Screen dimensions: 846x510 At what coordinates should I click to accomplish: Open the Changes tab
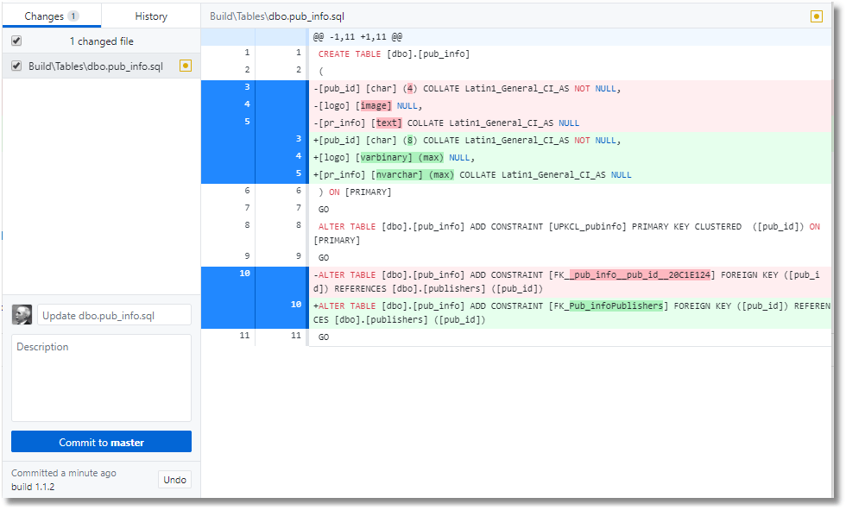click(52, 16)
